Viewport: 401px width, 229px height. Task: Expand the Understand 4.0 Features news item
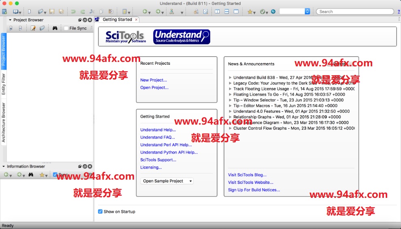[230, 111]
